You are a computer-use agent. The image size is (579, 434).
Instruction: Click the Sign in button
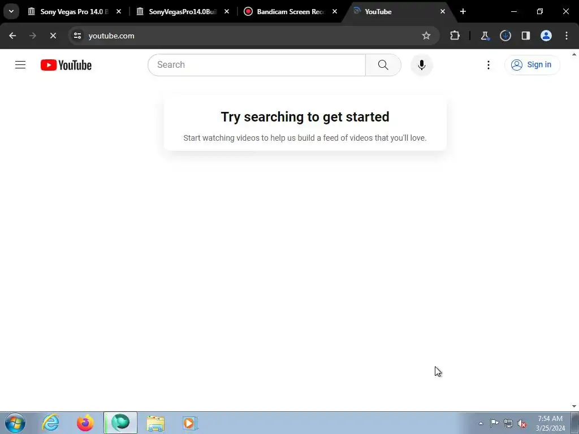click(x=532, y=65)
